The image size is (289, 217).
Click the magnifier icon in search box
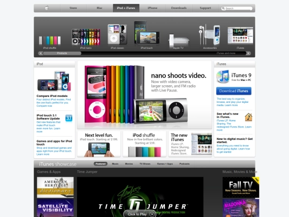click(223, 8)
